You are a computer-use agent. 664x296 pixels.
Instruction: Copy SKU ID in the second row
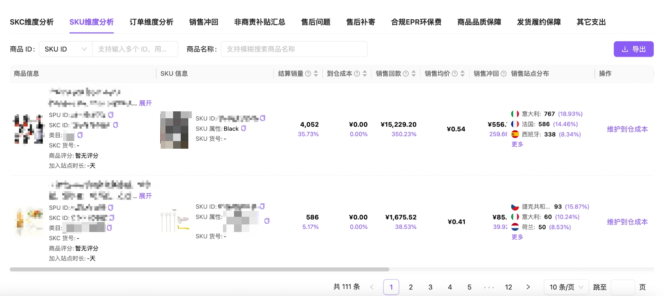coord(262,206)
